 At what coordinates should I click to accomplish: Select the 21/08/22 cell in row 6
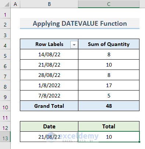[x=49, y=65]
